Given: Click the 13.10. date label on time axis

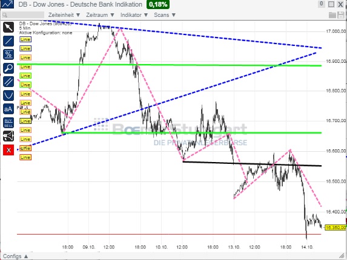Looking at the screenshot, I should coord(234,247).
